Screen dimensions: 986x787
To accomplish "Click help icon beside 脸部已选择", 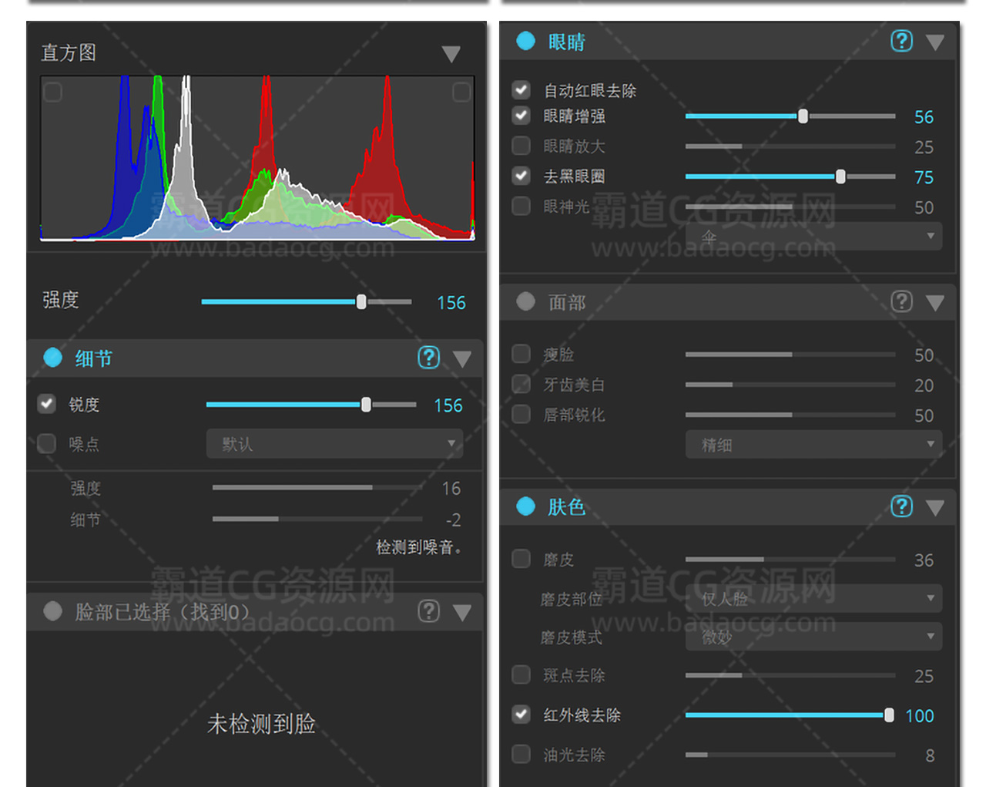I will 428,611.
